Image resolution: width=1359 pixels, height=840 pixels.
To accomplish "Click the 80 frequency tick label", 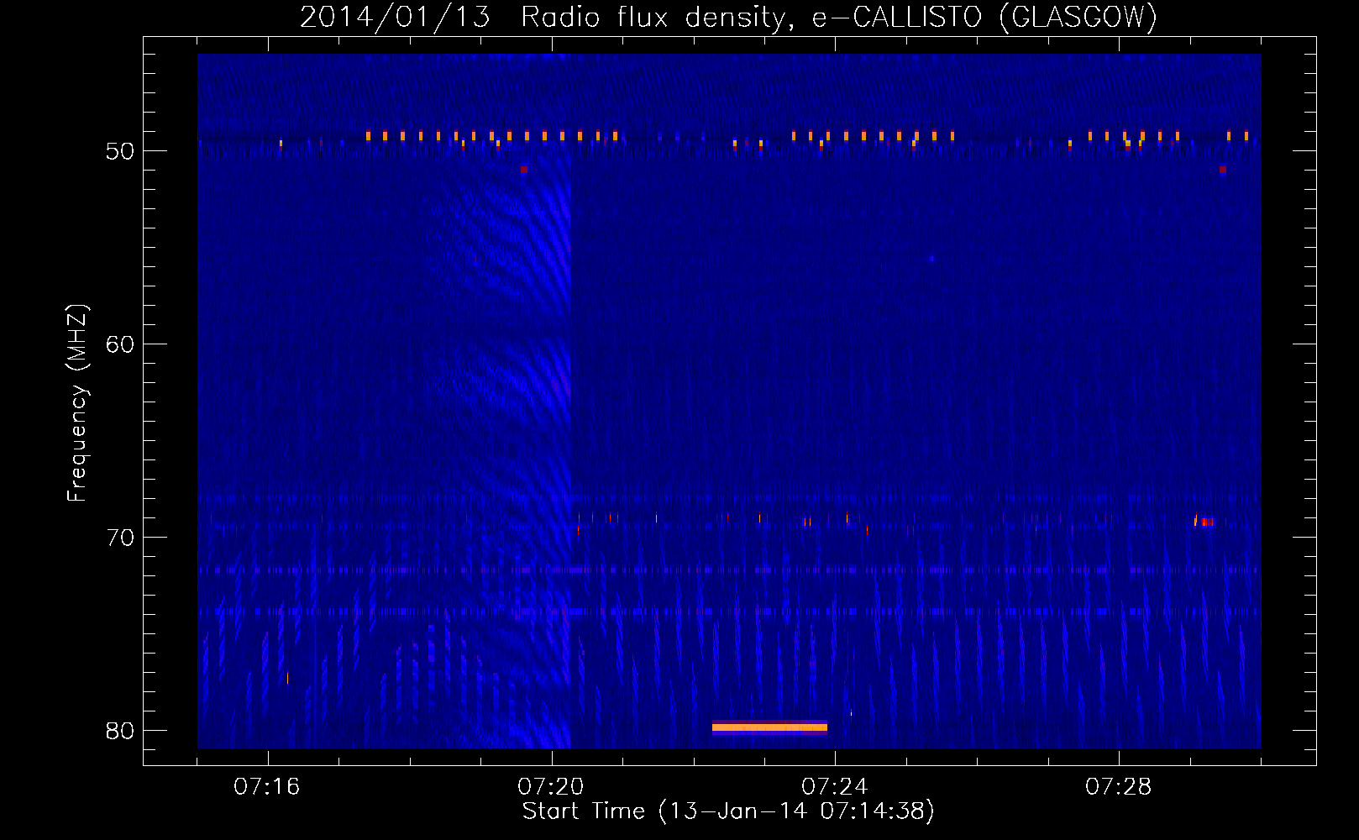I will point(120,731).
